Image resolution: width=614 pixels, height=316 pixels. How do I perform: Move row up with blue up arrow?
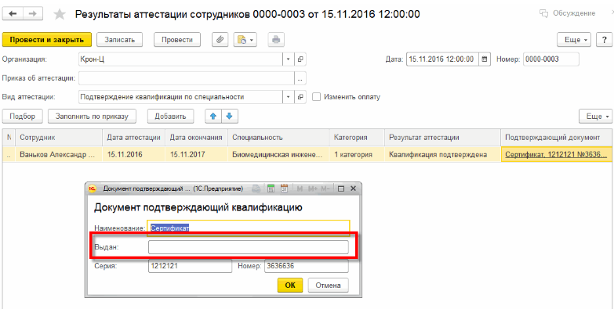pos(213,116)
